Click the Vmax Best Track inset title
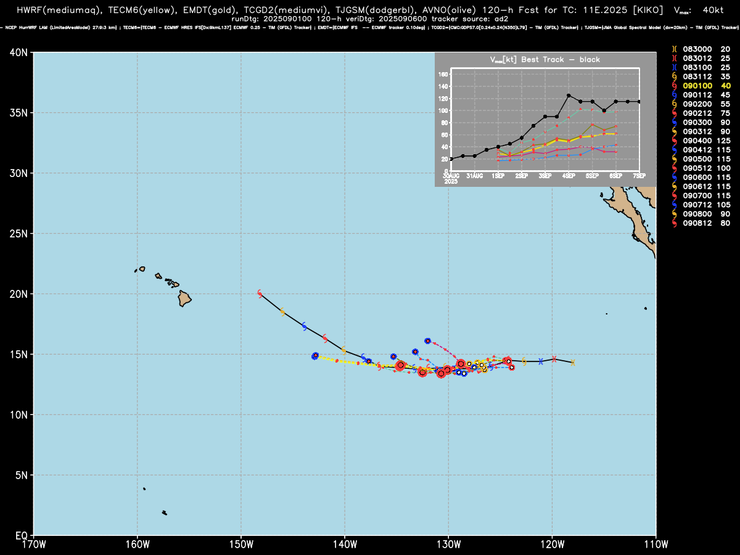740x555 pixels. click(x=545, y=60)
